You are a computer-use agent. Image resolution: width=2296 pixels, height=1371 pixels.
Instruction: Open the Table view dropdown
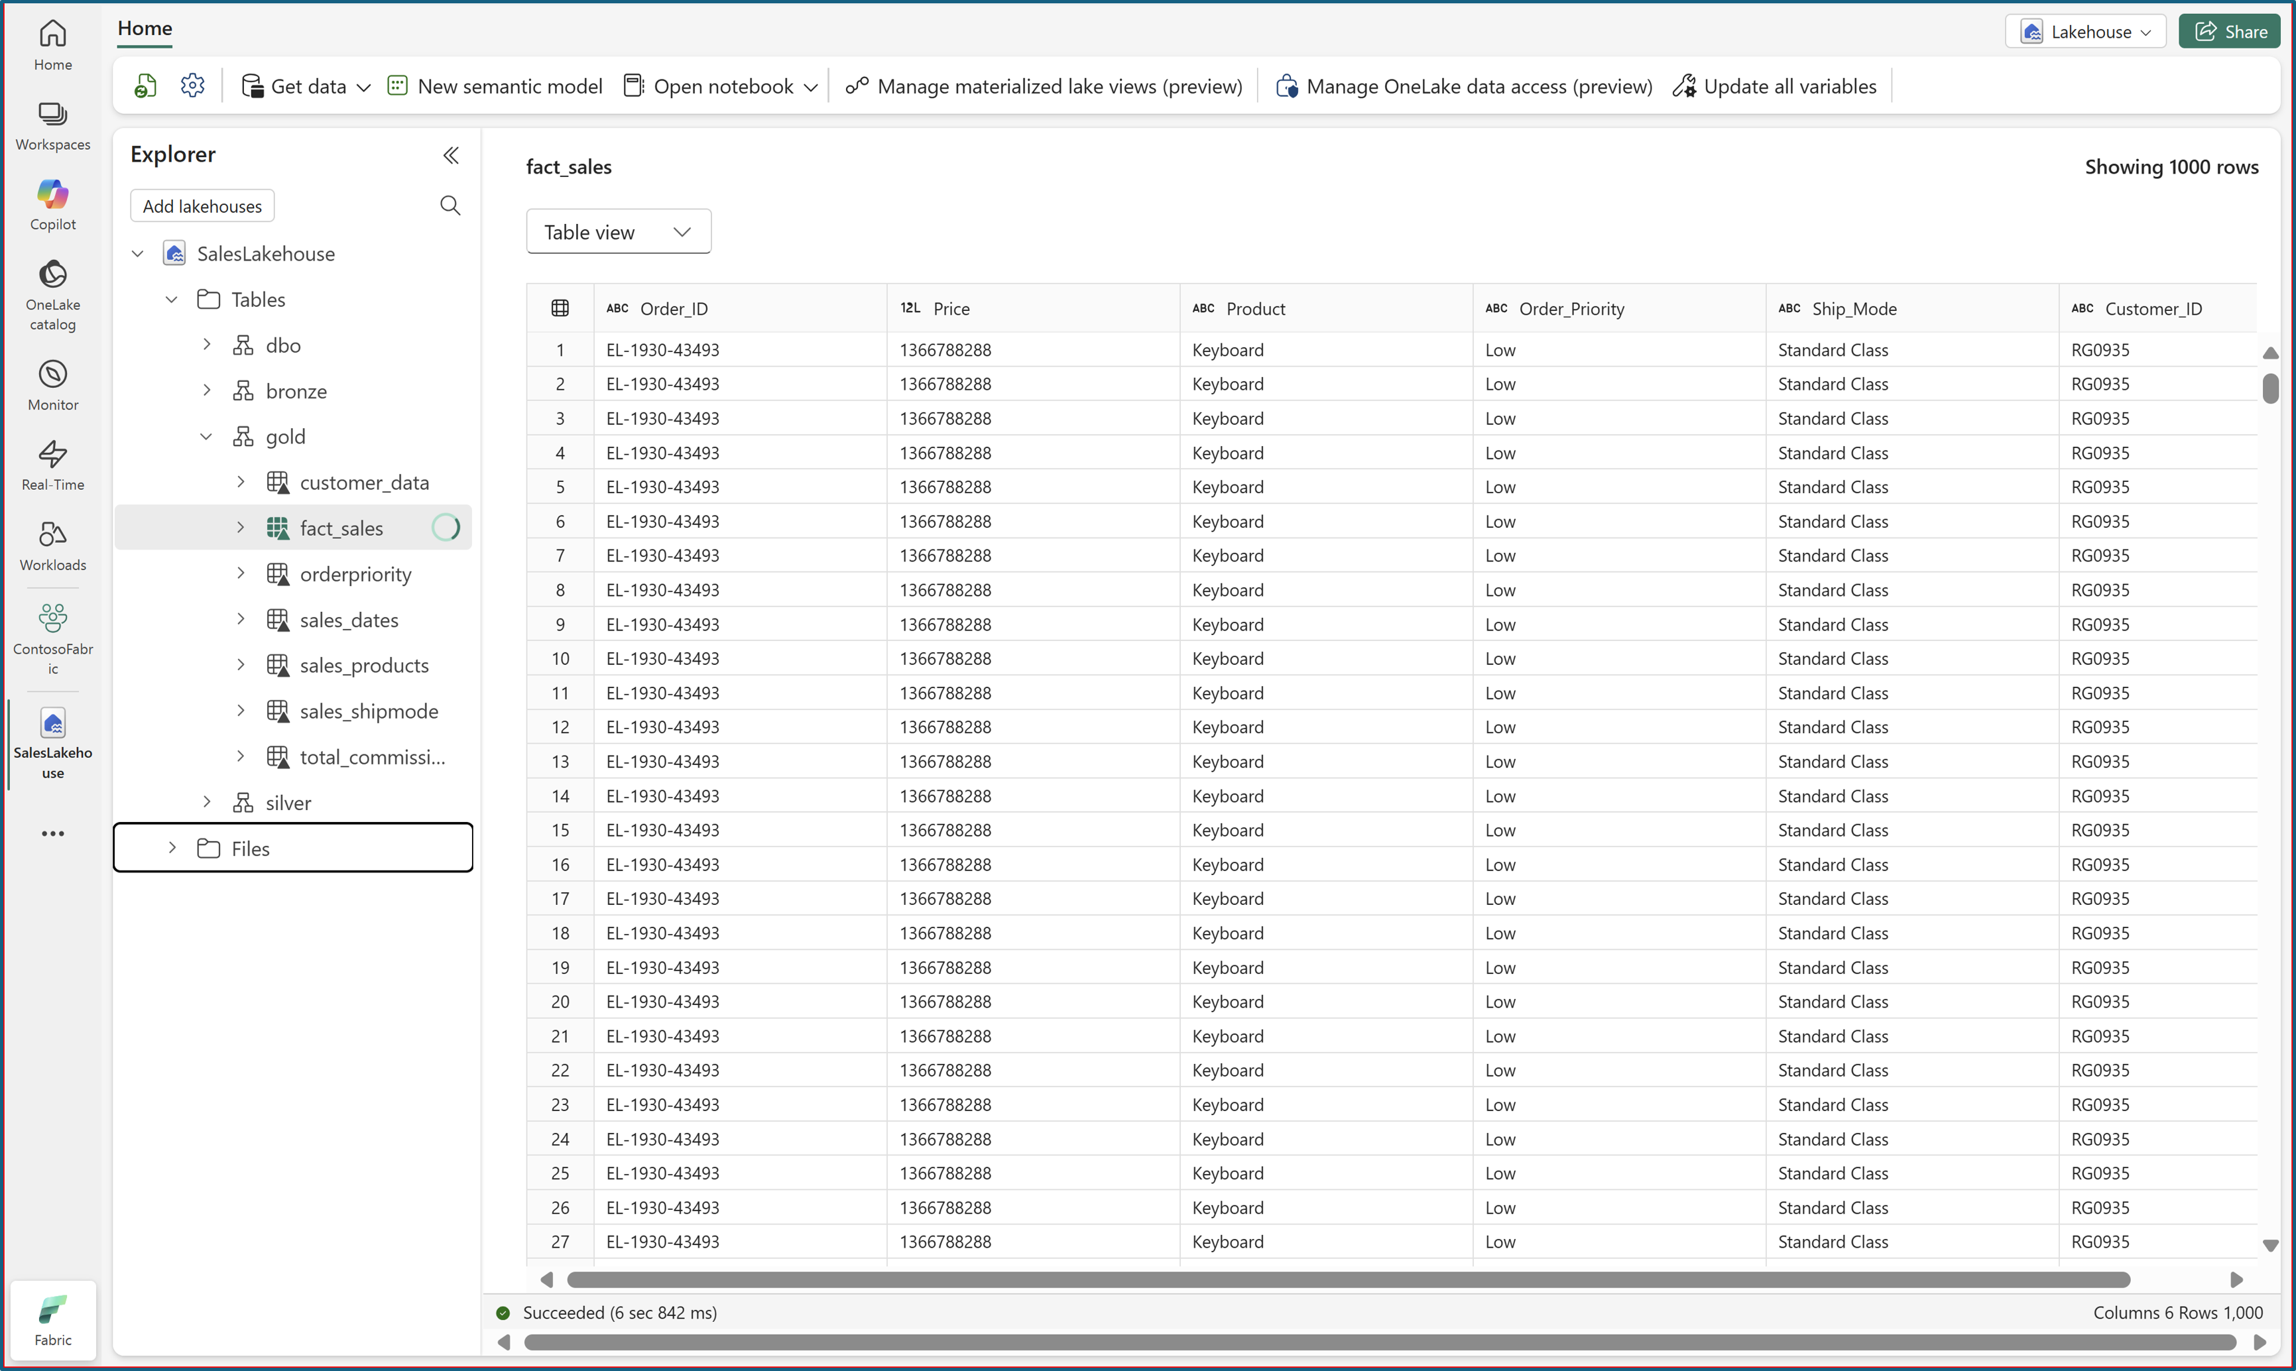click(x=618, y=232)
